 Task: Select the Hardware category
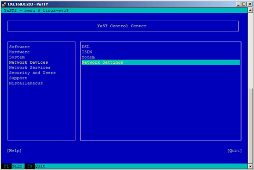tap(19, 52)
